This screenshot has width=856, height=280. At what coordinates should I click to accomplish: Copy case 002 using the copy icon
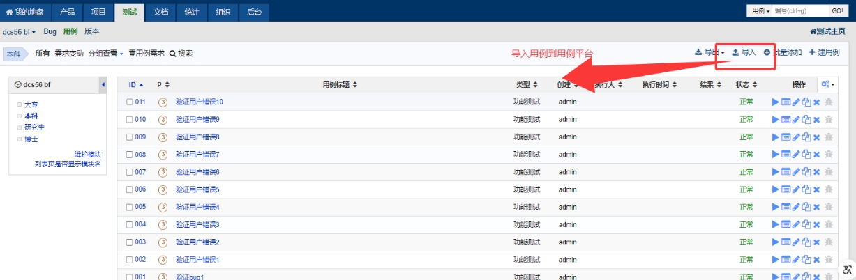tap(806, 259)
